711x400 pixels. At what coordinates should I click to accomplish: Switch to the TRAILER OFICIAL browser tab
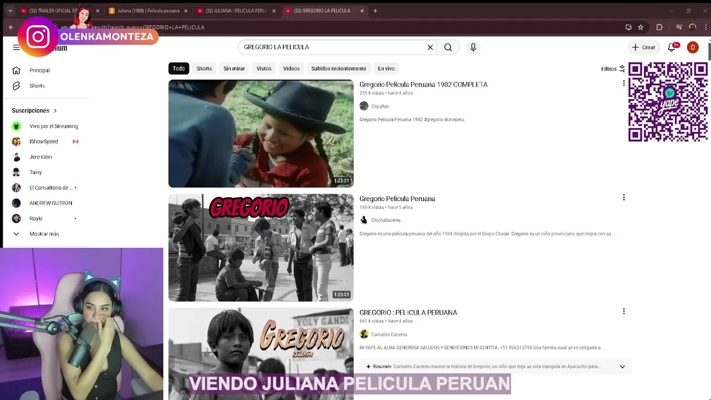(x=54, y=11)
